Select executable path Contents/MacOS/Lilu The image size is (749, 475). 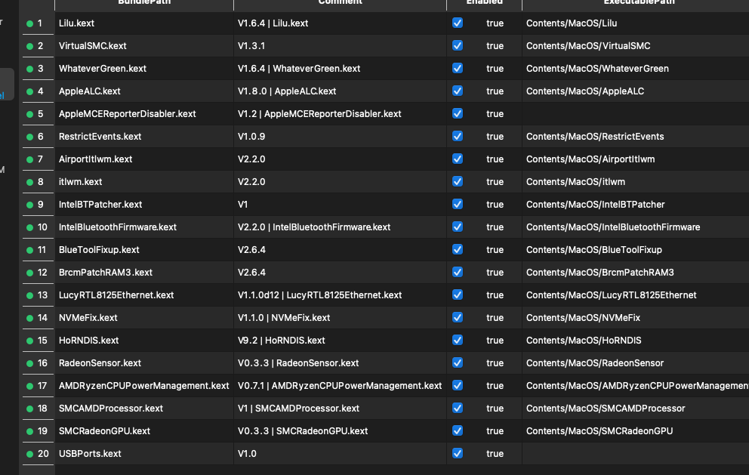tap(572, 23)
